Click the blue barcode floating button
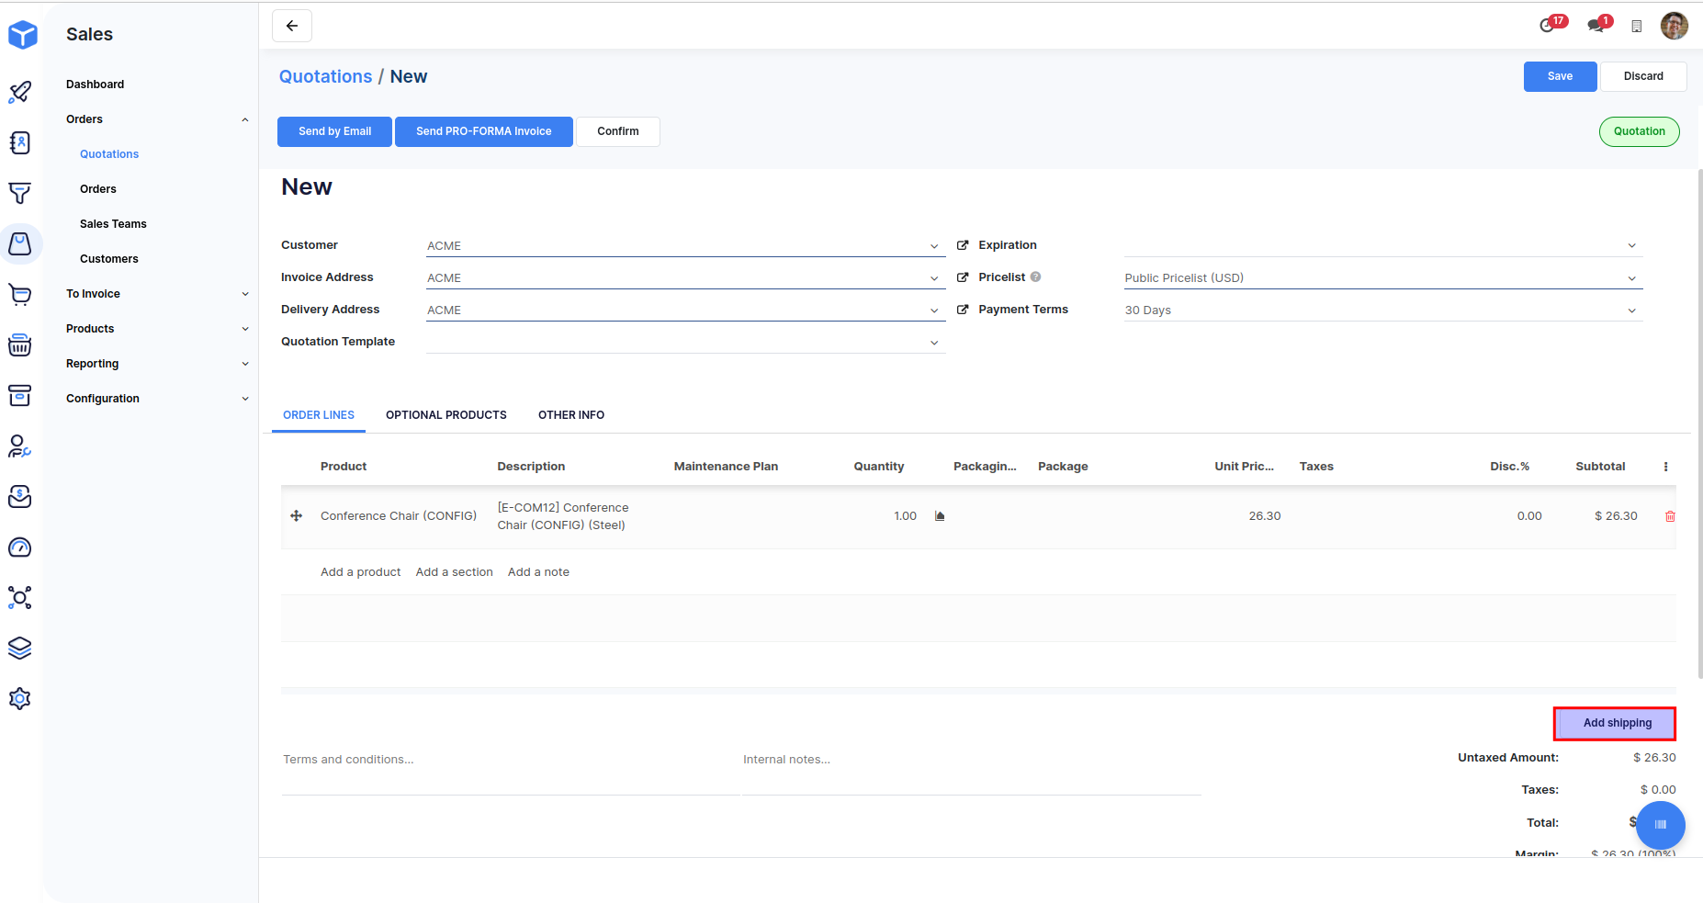The height and width of the screenshot is (903, 1703). [x=1660, y=825]
